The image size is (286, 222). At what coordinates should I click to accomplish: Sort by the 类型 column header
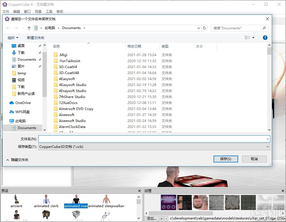click(165, 46)
